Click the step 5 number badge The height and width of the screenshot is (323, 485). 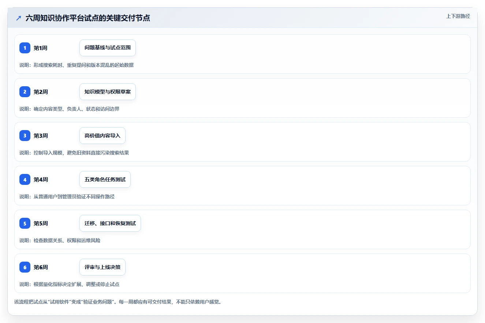[25, 223]
